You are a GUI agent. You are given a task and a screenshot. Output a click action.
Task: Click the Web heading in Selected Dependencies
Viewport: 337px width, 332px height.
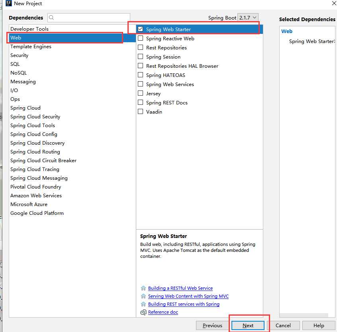click(x=287, y=31)
